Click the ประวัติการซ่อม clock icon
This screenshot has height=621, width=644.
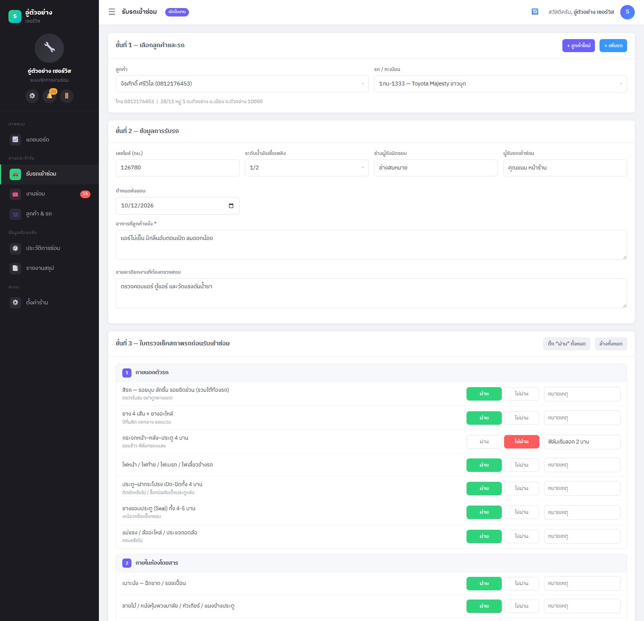(x=15, y=248)
